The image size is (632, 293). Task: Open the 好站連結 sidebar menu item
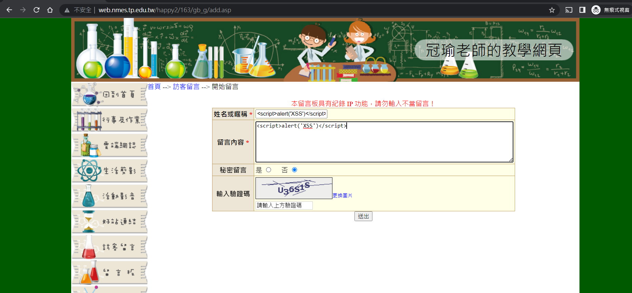pyautogui.click(x=109, y=222)
